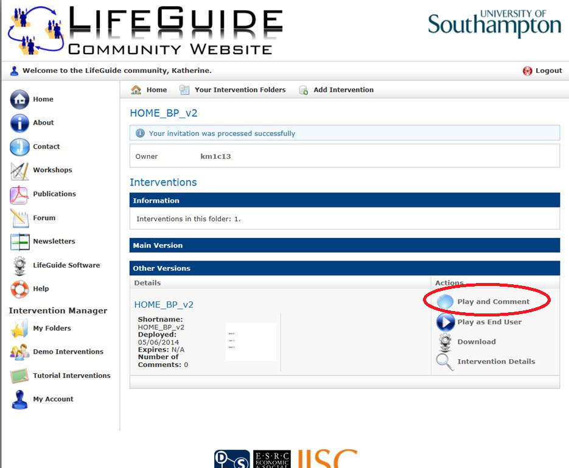The height and width of the screenshot is (468, 569).
Task: Click the Tutorial Interventions chalkboard icon
Action: click(19, 376)
